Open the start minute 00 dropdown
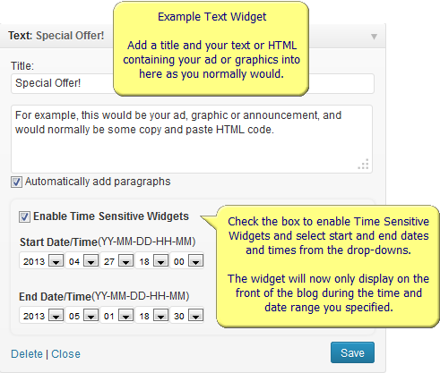Viewport: 440px width, 373px height. tap(187, 261)
